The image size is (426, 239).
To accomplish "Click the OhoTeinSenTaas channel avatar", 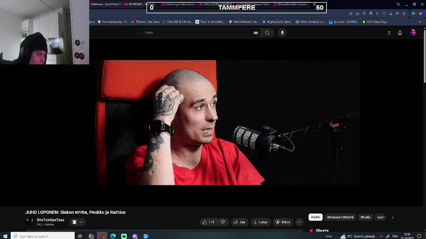I will click(x=30, y=222).
